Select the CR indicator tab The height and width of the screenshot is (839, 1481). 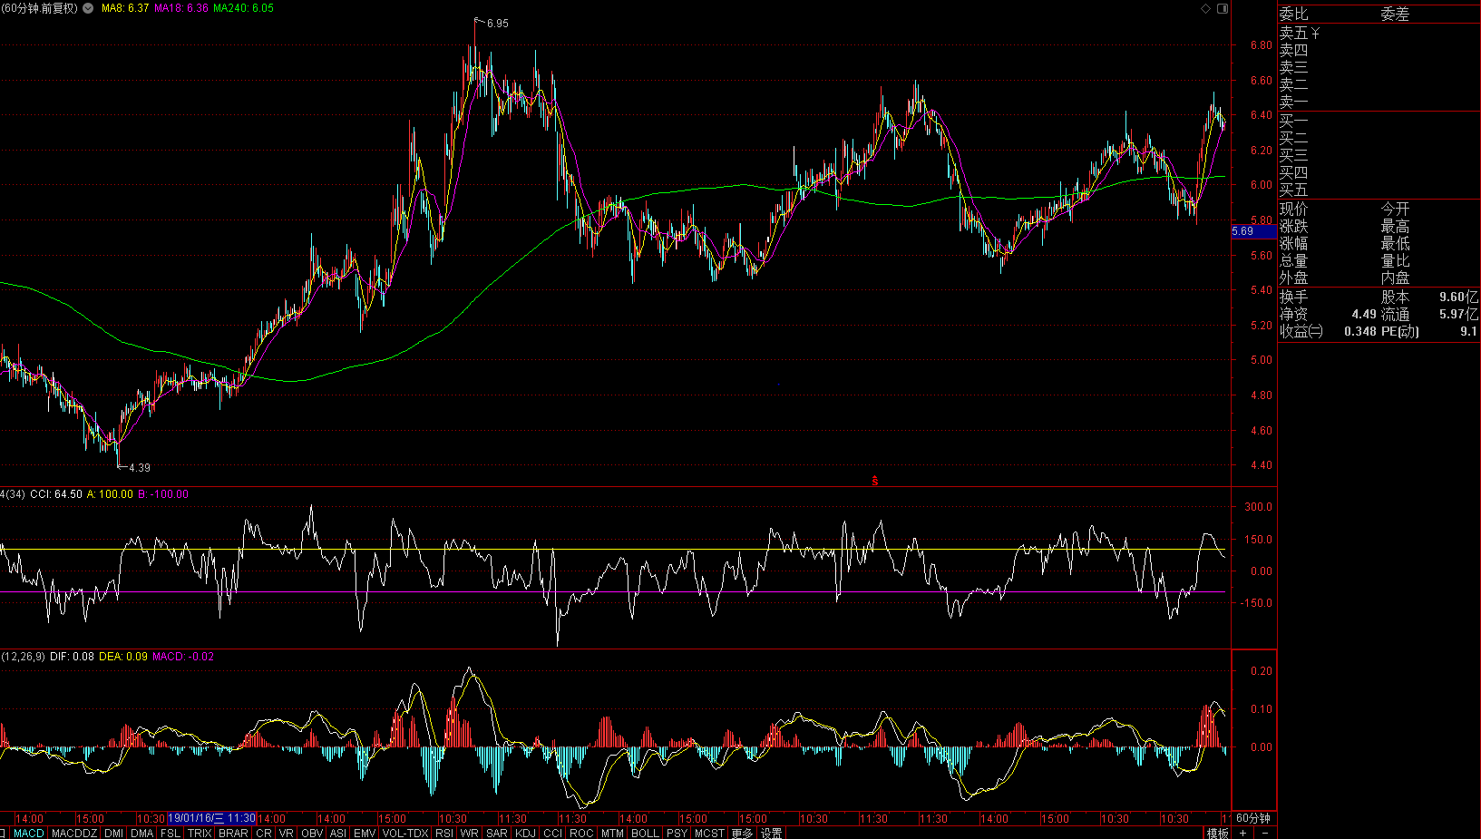point(264,833)
